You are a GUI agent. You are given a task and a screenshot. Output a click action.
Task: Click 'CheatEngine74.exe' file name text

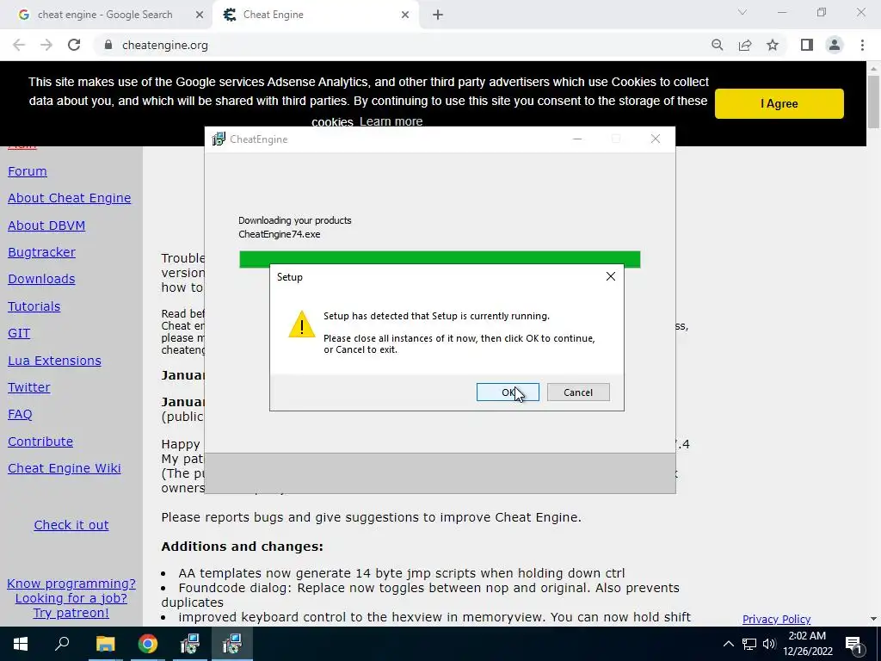click(280, 234)
